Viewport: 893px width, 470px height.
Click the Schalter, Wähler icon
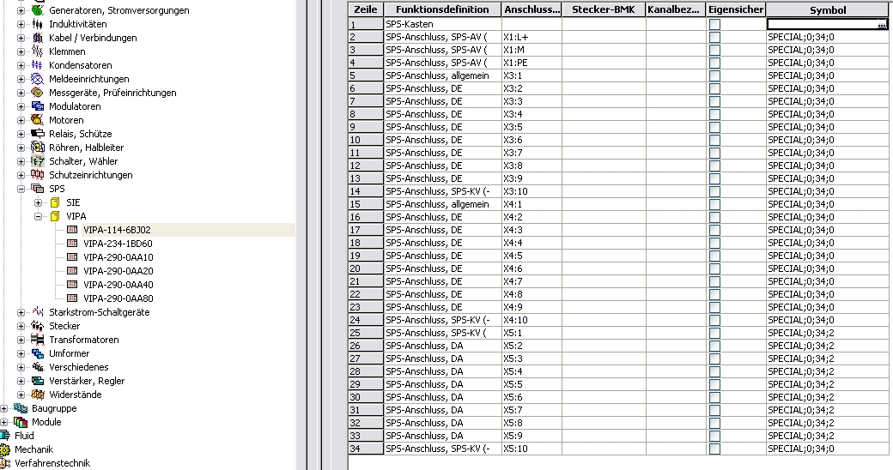coord(37,161)
